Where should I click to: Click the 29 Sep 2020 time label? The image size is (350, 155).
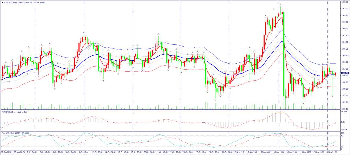[6, 152]
